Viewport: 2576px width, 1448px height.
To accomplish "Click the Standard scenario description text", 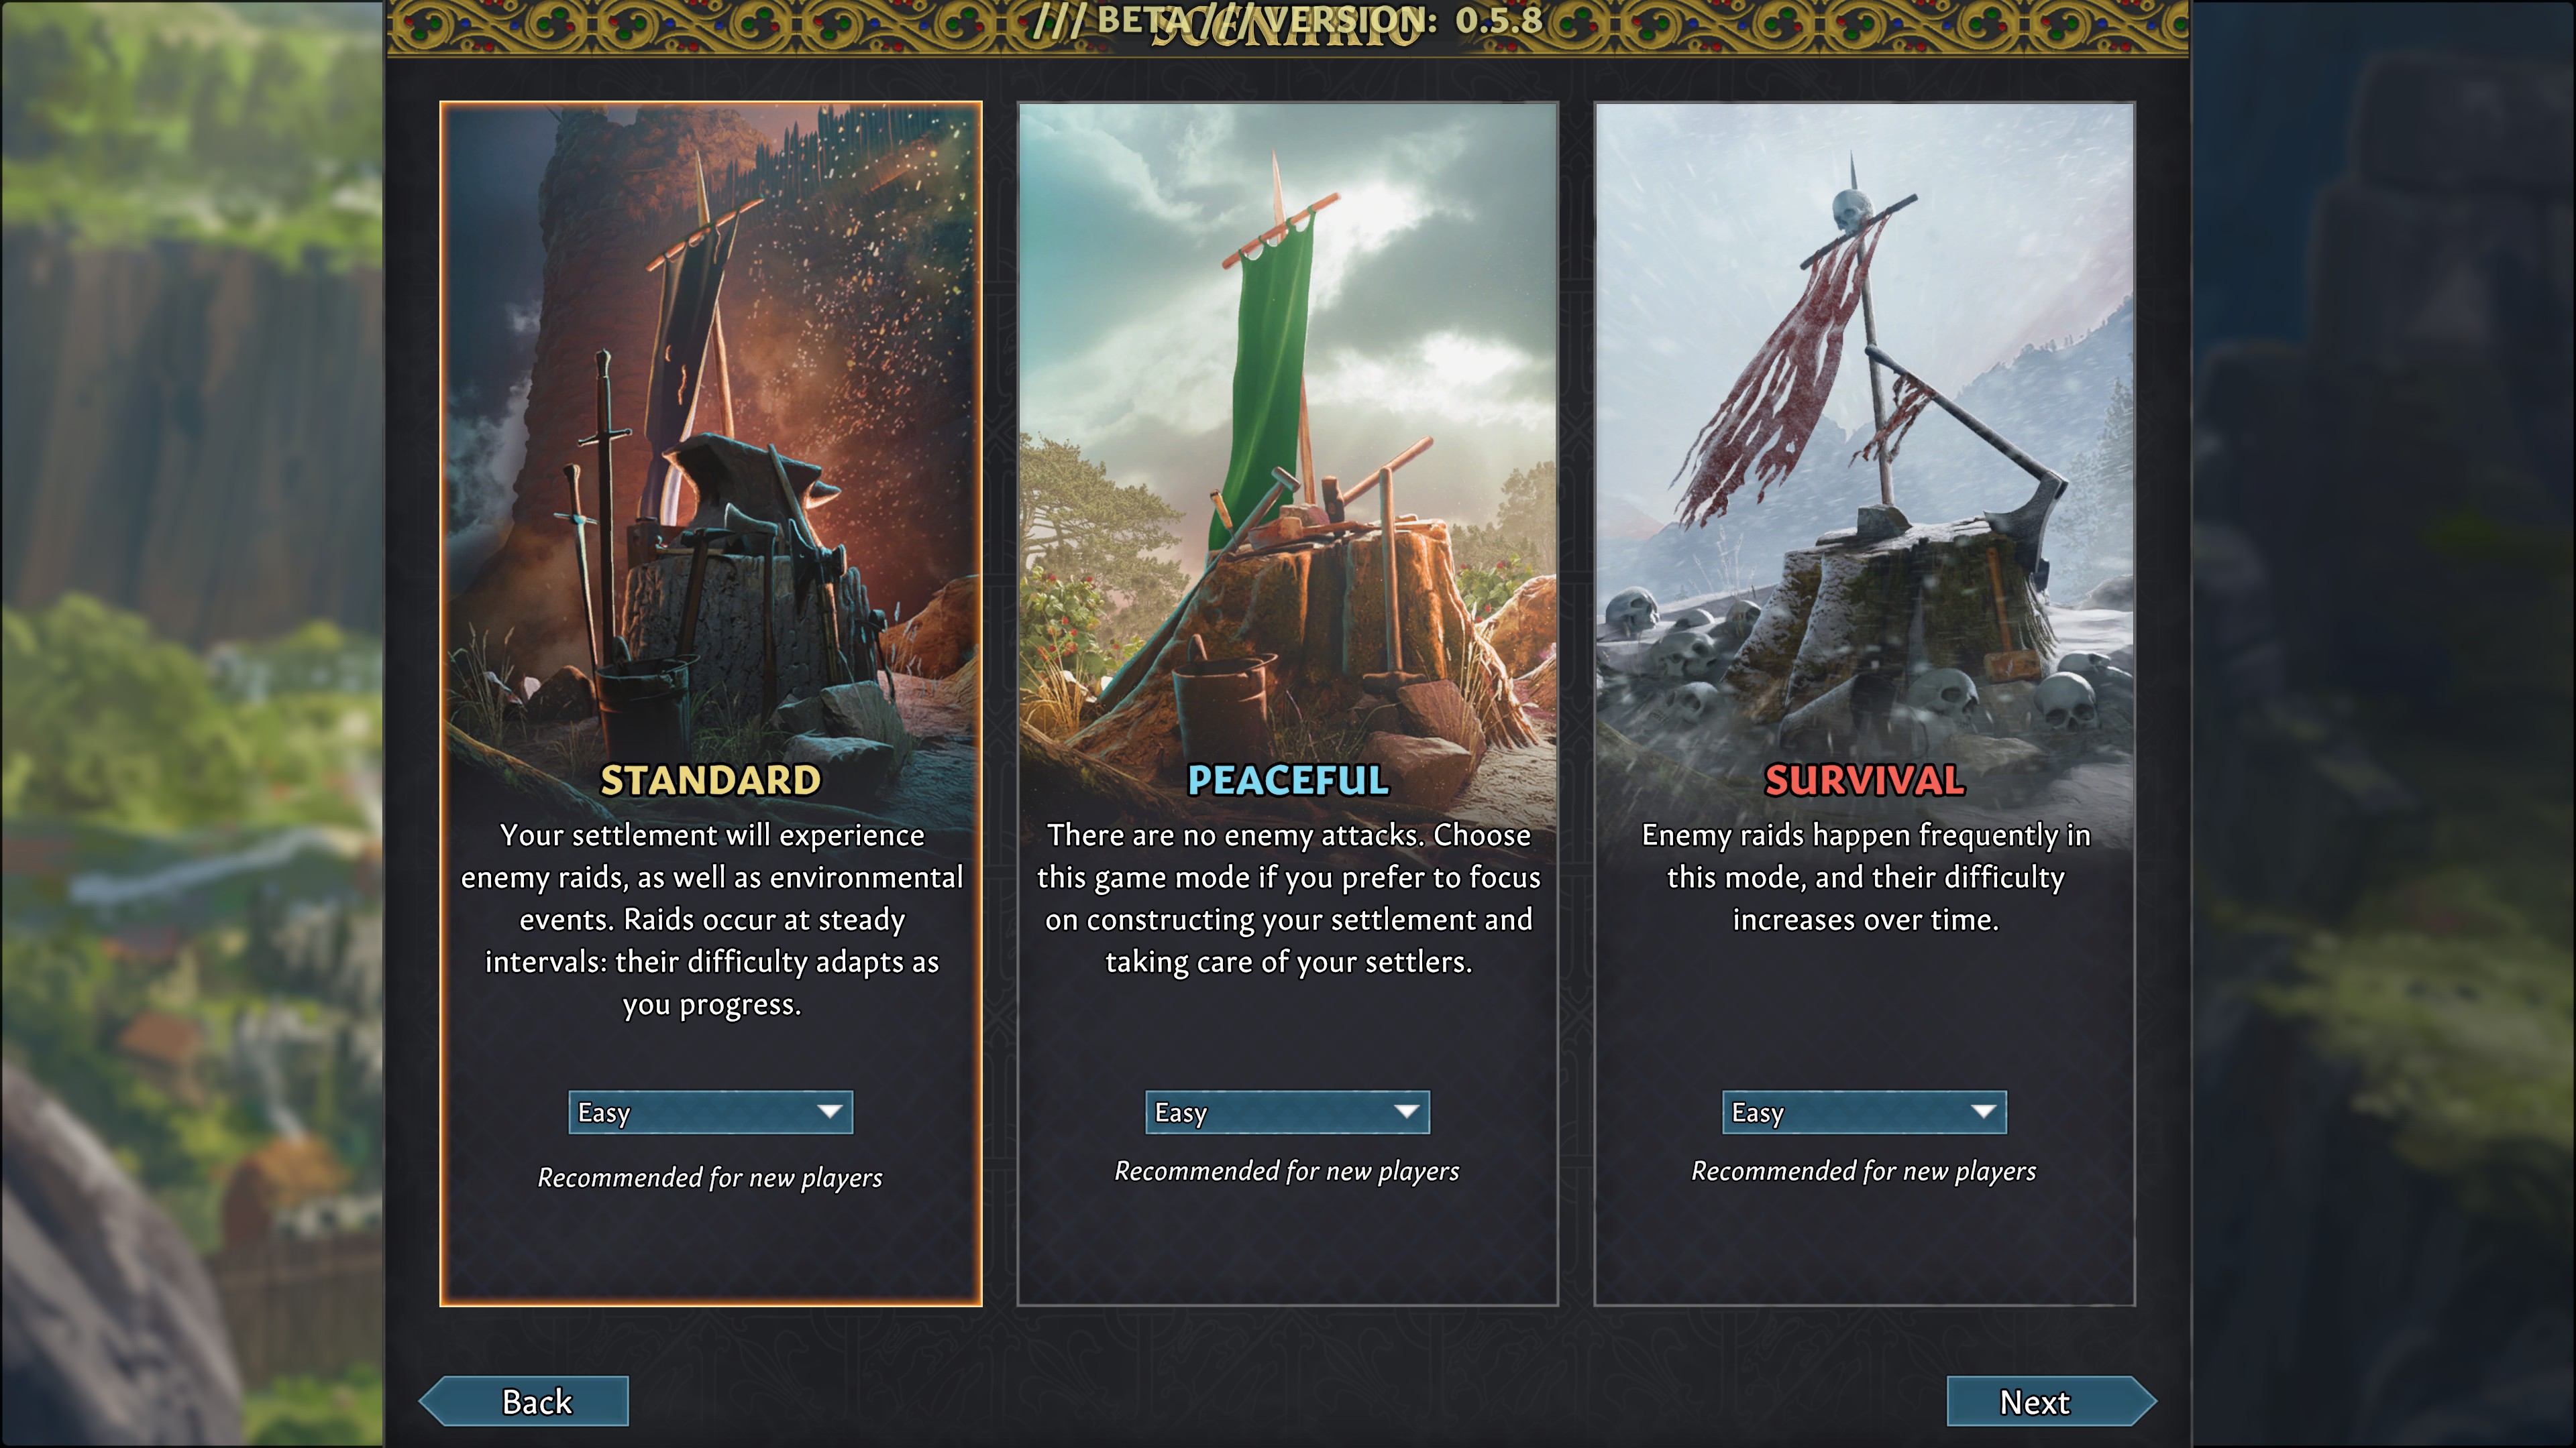I will (711, 918).
